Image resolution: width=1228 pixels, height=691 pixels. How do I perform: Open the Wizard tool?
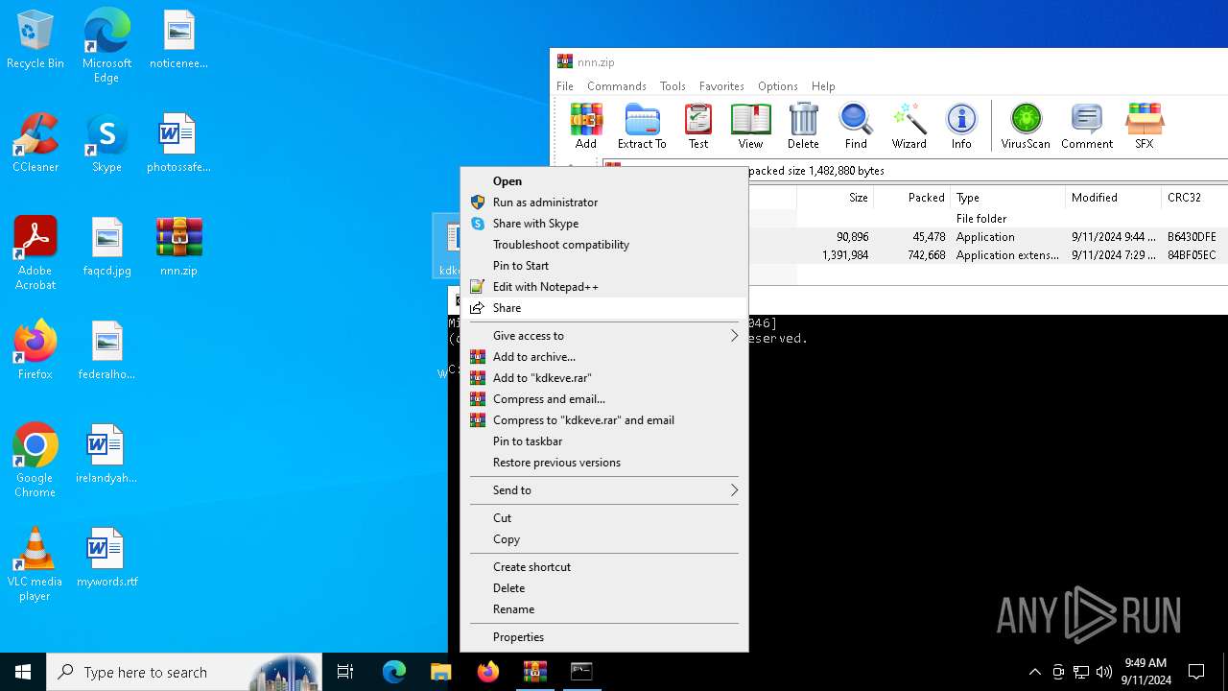click(909, 126)
